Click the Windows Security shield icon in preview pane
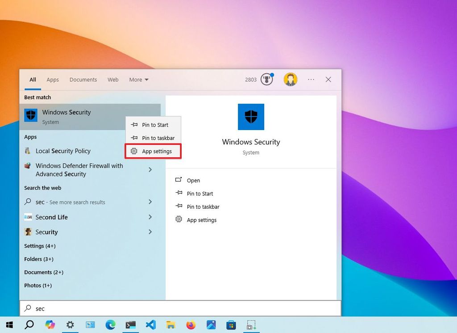 coord(250,116)
